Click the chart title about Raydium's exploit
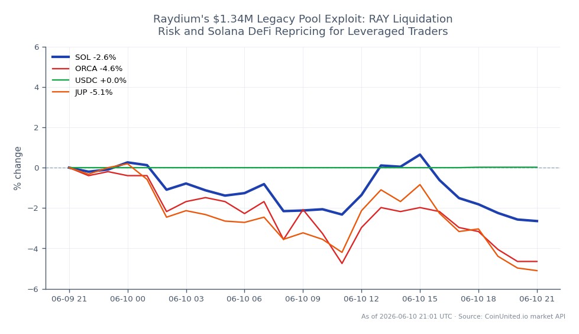 [x=303, y=25]
